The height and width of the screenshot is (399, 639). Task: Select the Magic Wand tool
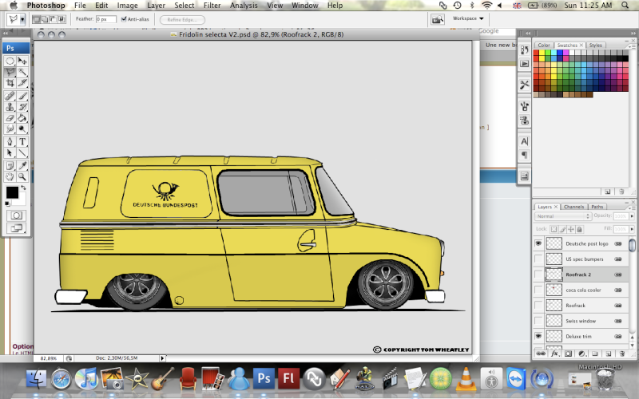[x=22, y=72]
